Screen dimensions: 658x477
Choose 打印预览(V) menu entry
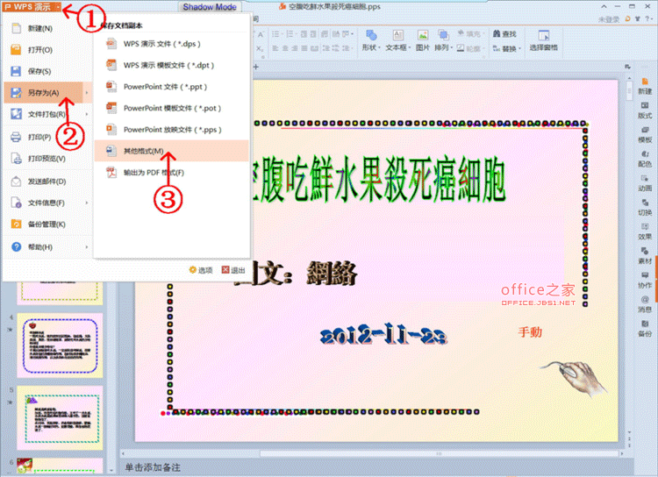pos(47,159)
